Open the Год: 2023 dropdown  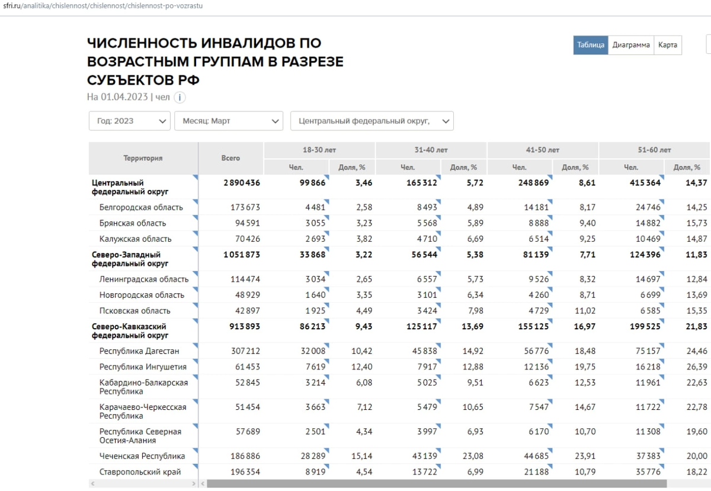[130, 121]
